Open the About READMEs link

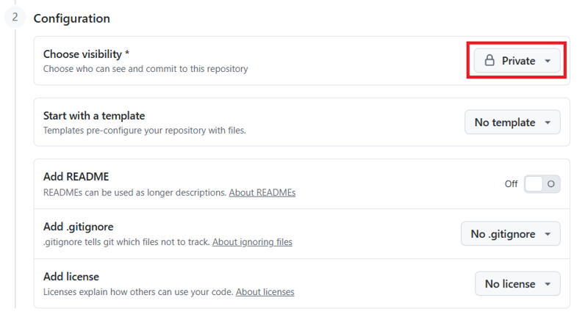tap(262, 193)
